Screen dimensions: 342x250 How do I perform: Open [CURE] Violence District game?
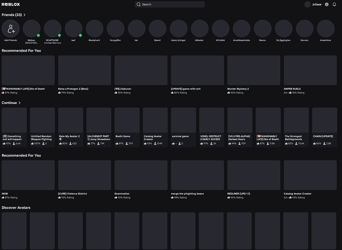pos(85,179)
